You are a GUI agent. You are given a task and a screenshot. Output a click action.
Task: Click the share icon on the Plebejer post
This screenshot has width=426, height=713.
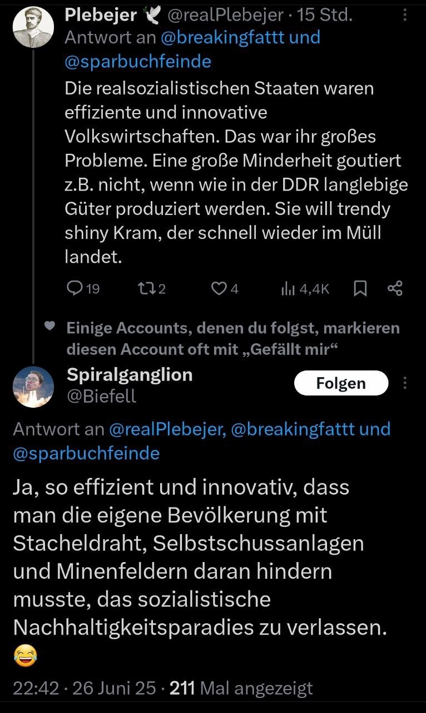tap(394, 288)
